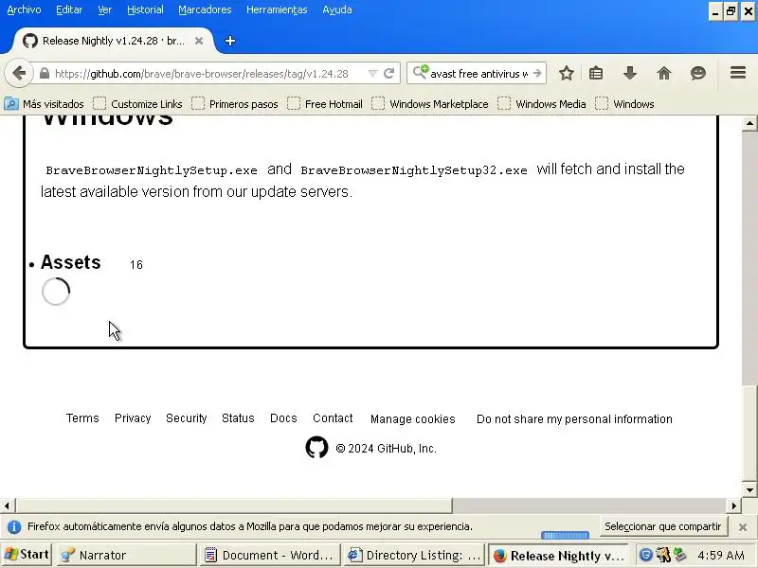758x568 pixels.
Task: Click the Privacy footer link
Action: pyautogui.click(x=133, y=418)
